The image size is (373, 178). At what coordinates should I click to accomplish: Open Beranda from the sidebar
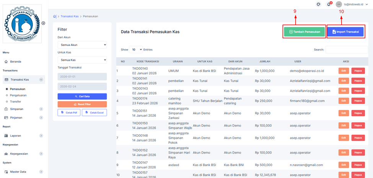pos(15,61)
